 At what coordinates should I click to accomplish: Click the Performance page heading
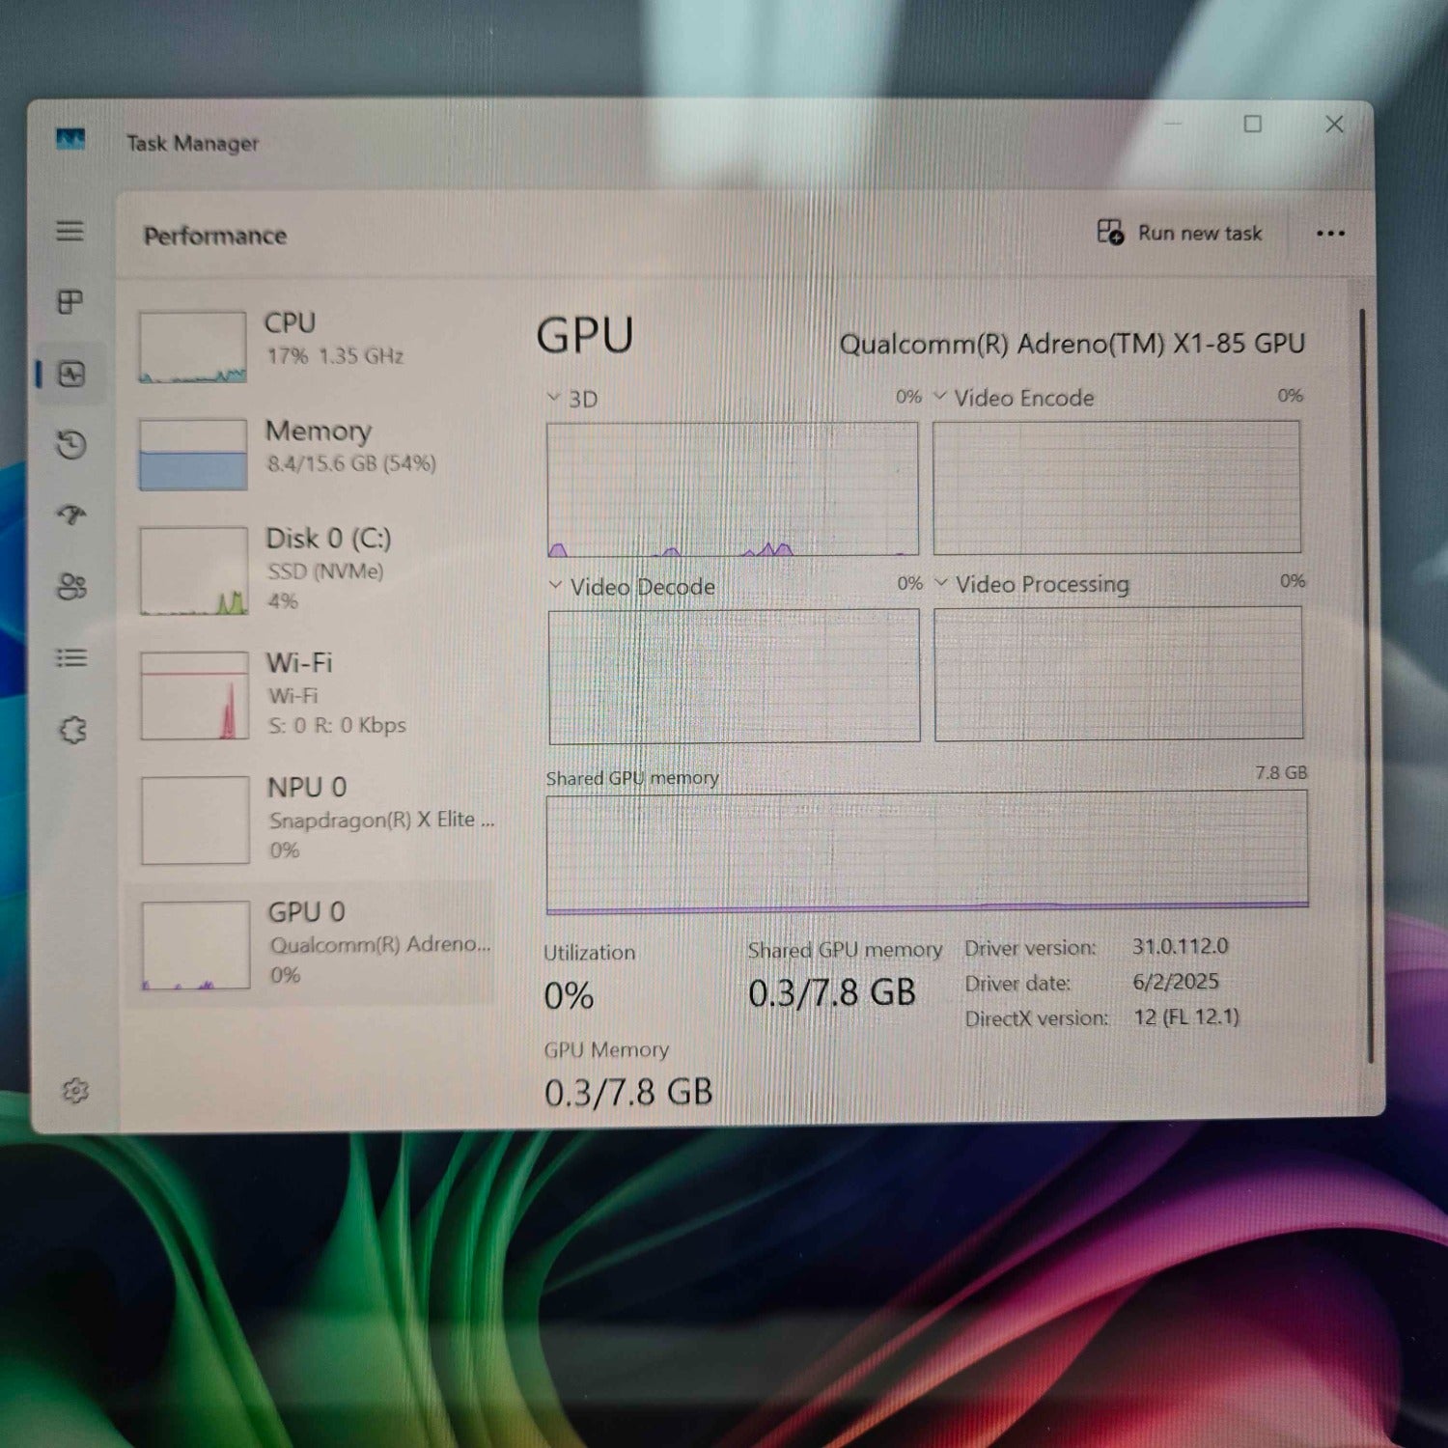pos(215,236)
